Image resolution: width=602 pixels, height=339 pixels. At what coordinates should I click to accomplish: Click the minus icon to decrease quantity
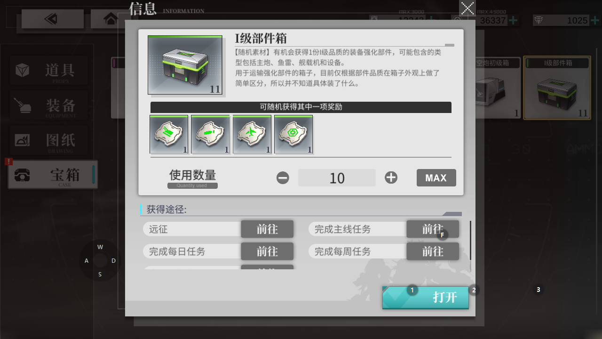pyautogui.click(x=283, y=178)
